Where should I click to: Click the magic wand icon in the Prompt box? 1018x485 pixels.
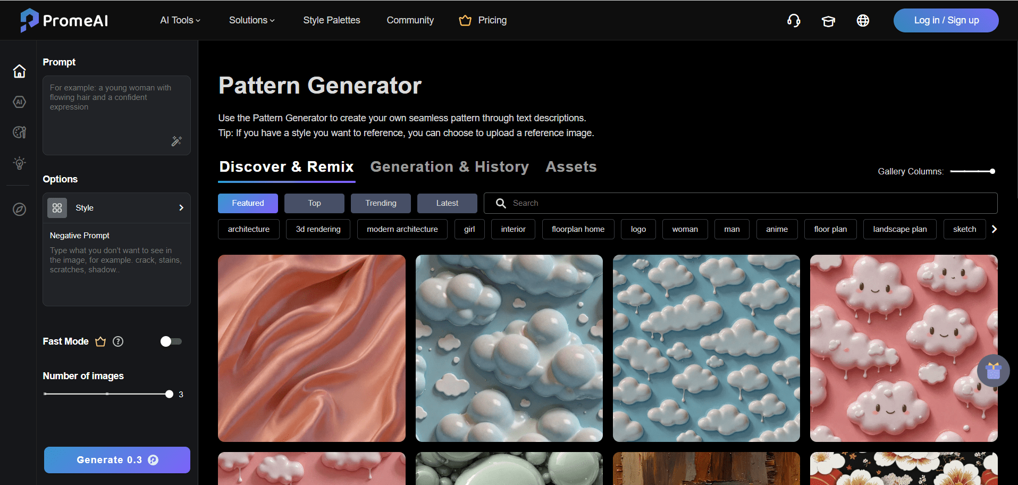pyautogui.click(x=176, y=141)
